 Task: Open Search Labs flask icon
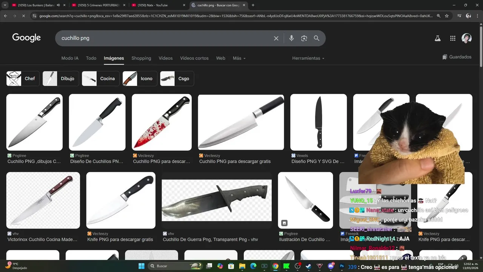[x=438, y=38]
